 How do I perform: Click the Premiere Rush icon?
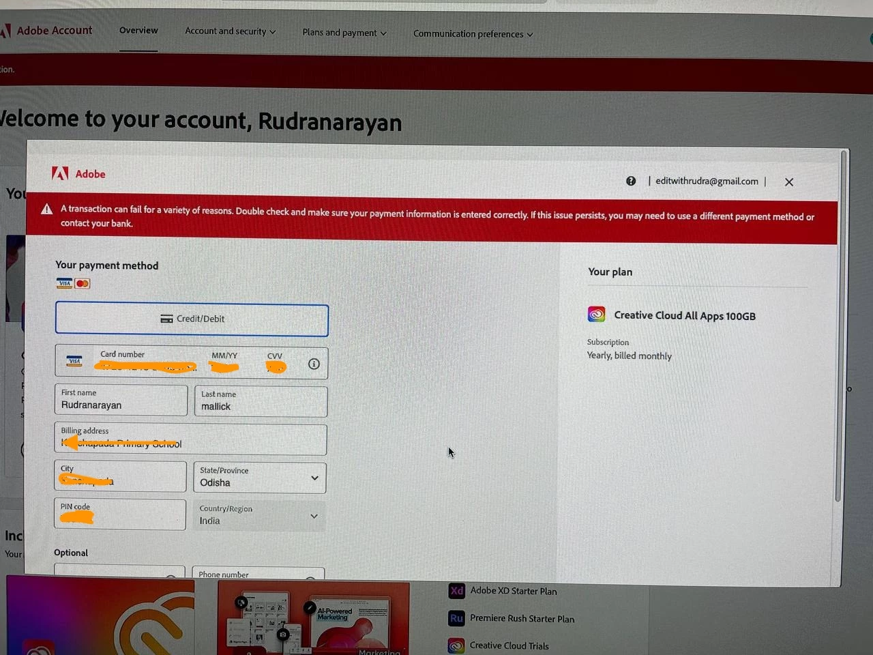pos(456,618)
